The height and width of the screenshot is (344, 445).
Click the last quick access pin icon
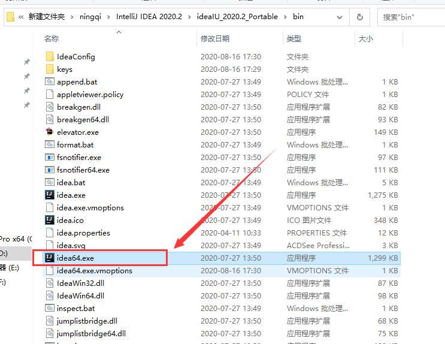(27, 105)
